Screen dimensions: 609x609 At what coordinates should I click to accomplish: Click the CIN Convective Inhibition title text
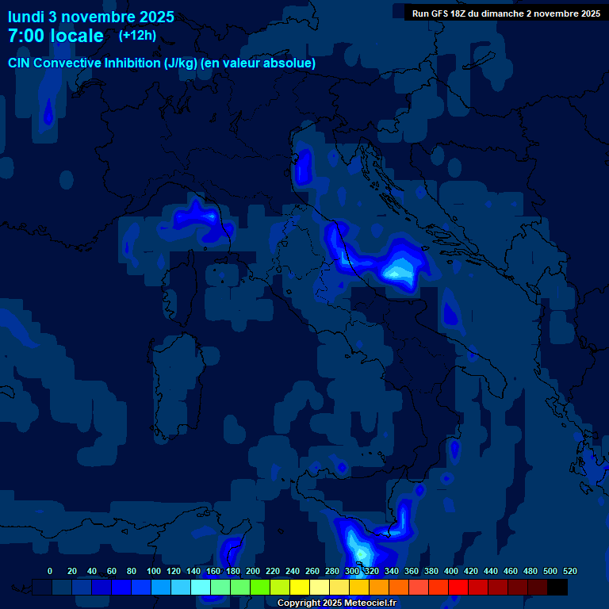pyautogui.click(x=162, y=63)
